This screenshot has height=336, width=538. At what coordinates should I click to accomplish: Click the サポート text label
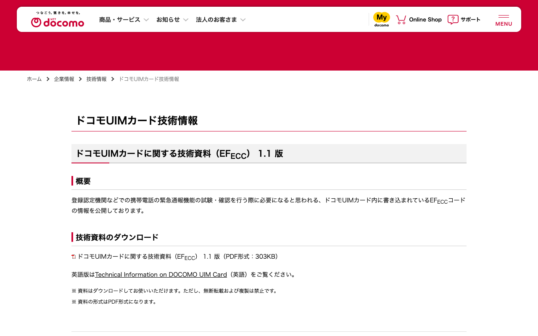[470, 19]
